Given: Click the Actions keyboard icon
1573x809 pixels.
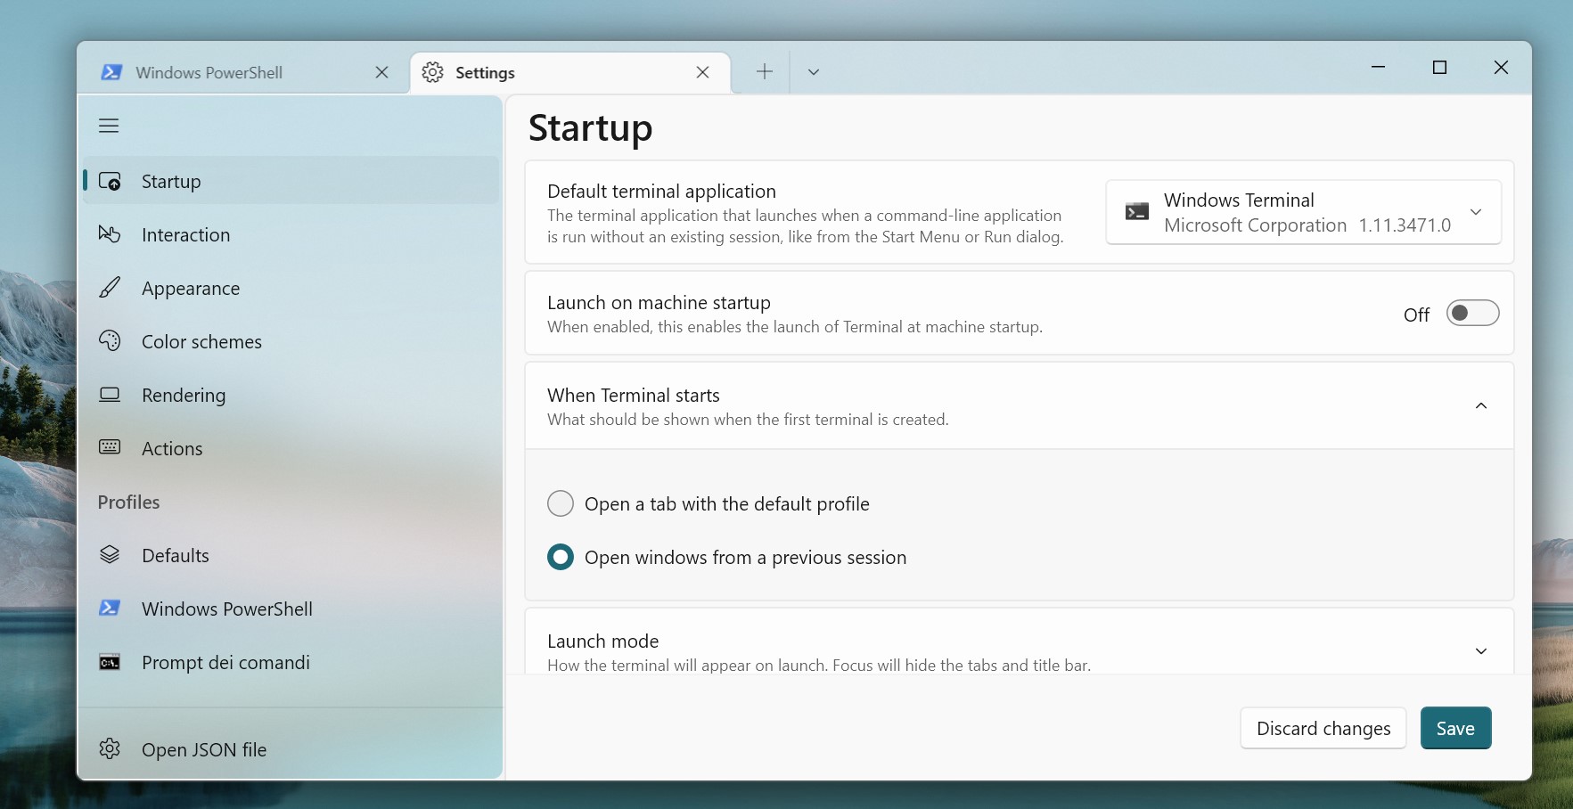Looking at the screenshot, I should [x=110, y=447].
